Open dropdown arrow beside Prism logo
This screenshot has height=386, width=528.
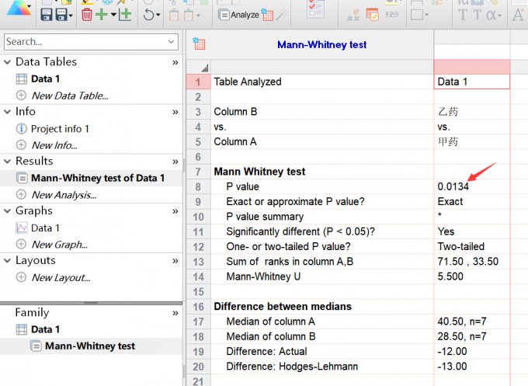tap(30, 6)
